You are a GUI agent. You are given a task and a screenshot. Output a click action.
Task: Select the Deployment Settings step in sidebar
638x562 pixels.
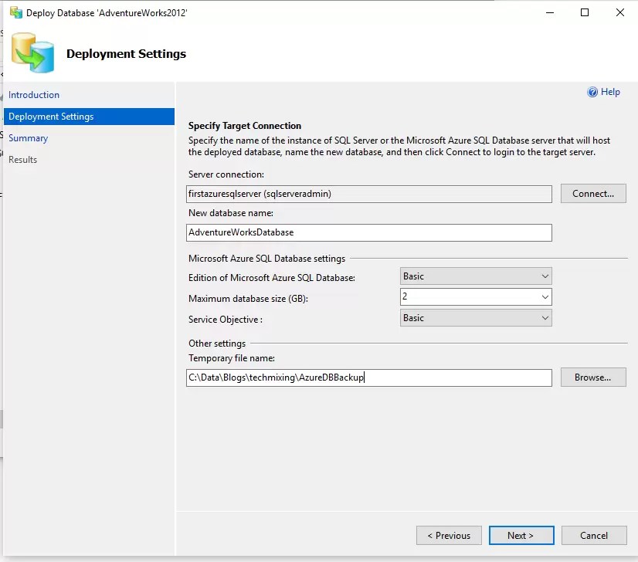pos(89,117)
